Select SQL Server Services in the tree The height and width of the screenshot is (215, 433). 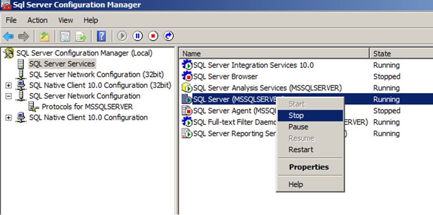pos(62,64)
